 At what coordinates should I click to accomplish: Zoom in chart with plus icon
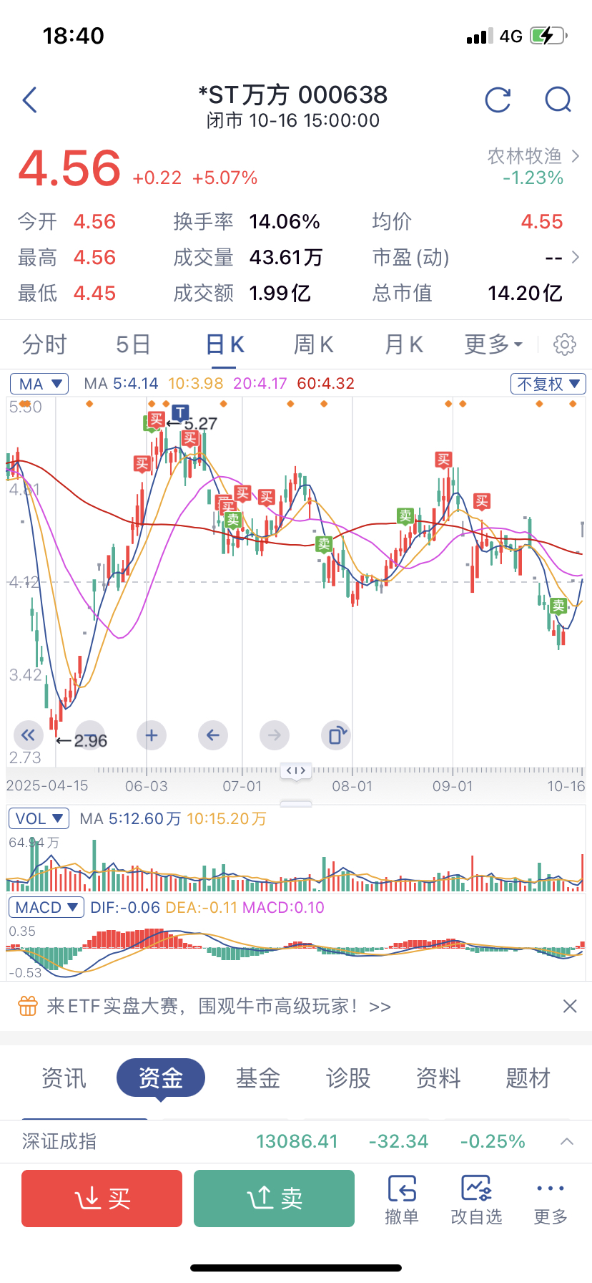pos(152,735)
